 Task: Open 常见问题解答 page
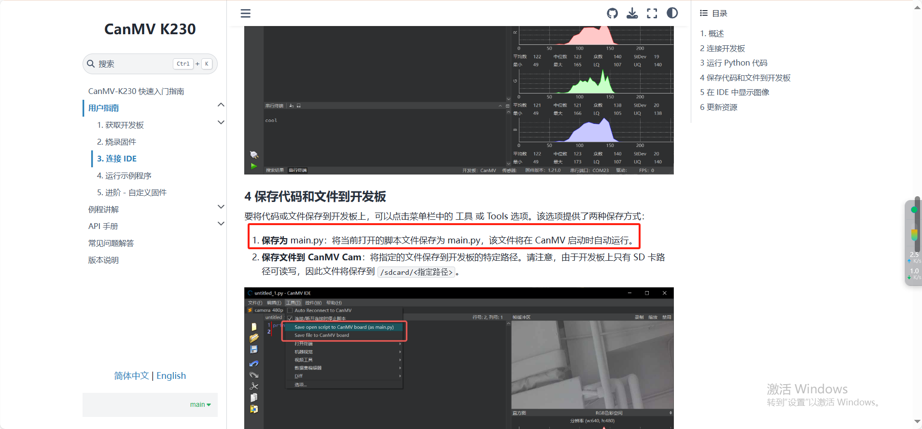111,243
